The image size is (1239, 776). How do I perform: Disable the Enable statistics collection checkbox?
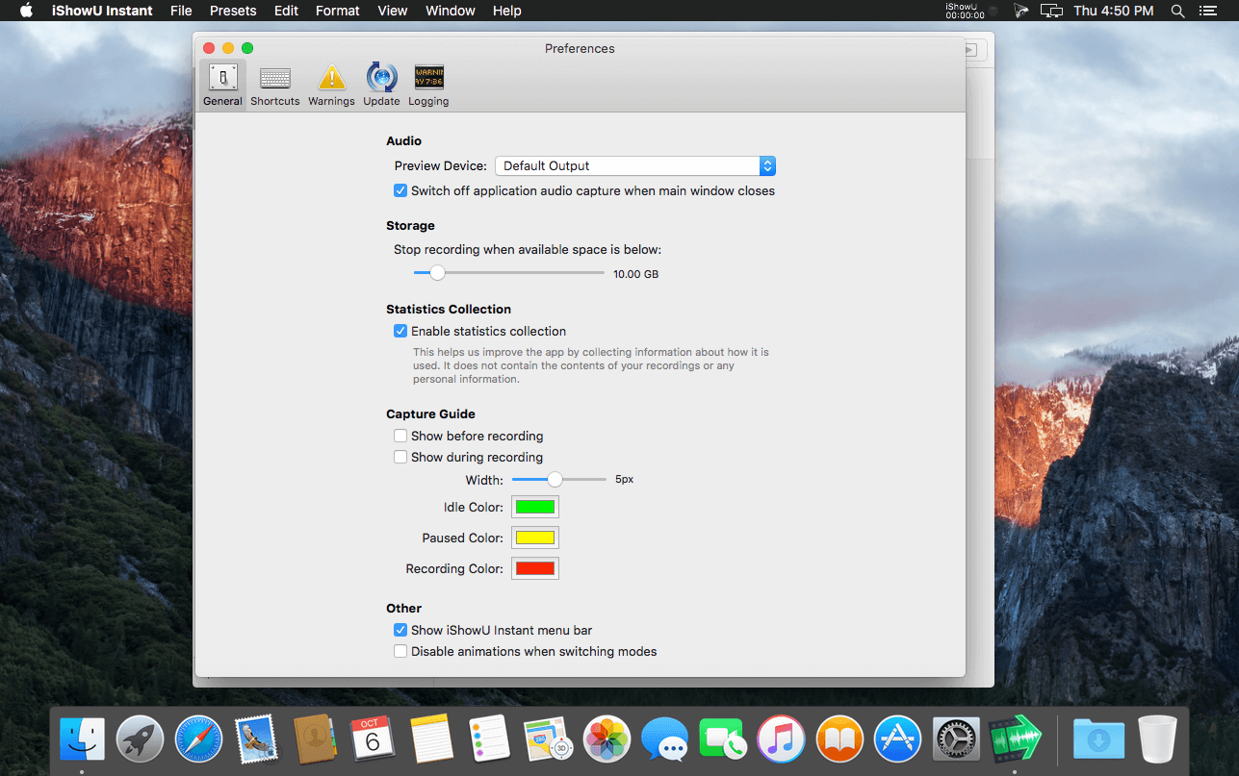click(x=400, y=331)
